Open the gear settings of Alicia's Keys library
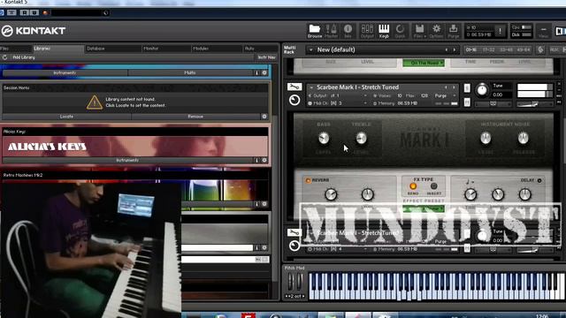This screenshot has width=566, height=318. click(264, 160)
